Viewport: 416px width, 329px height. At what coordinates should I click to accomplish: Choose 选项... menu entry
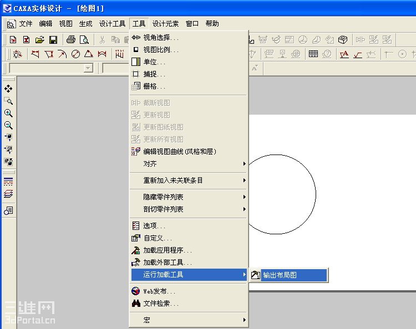click(x=189, y=226)
